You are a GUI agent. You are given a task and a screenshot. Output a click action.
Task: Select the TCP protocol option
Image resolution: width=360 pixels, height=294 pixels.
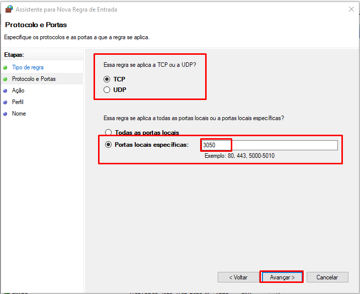click(x=107, y=79)
